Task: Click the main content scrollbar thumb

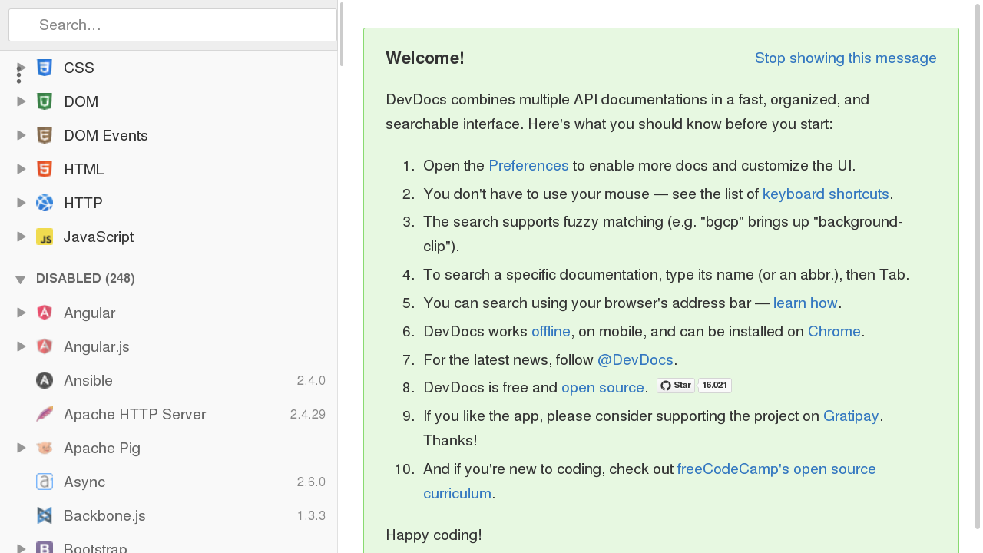Action: point(978,266)
